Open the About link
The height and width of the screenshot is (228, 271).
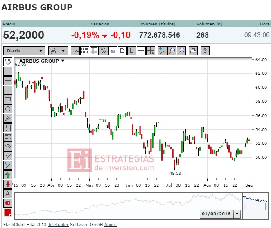pyautogui.click(x=110, y=225)
